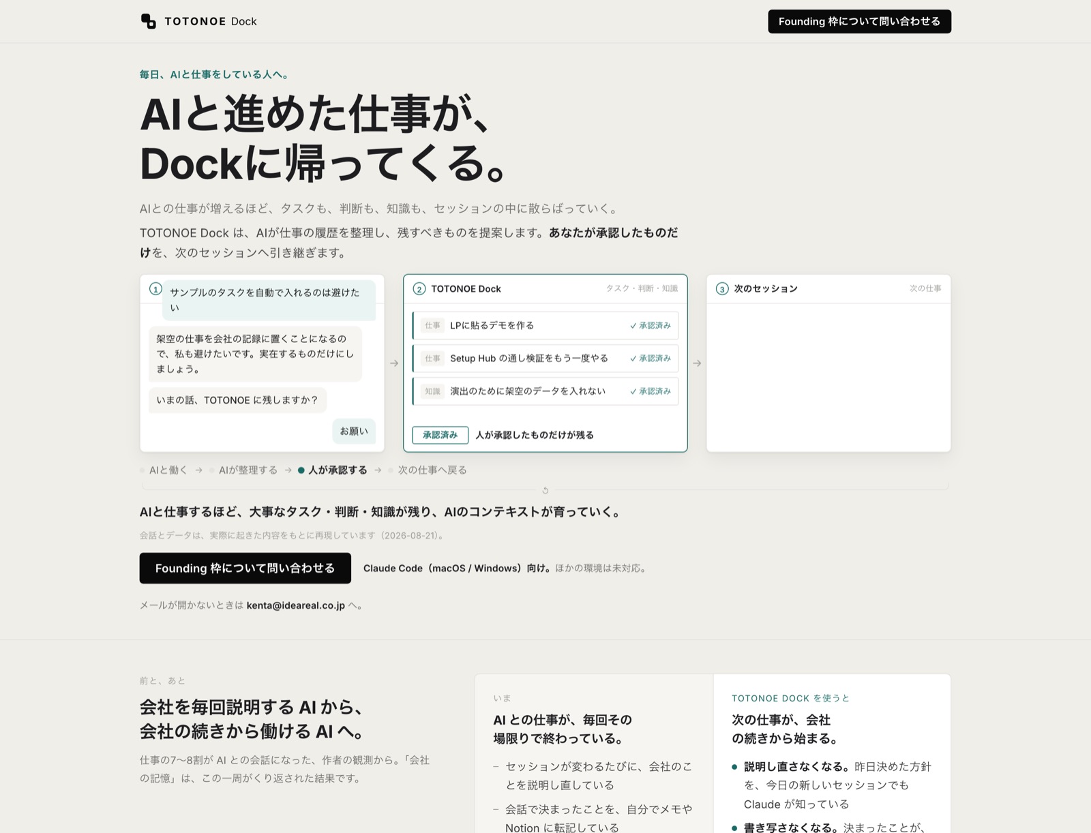Select the AIが整理する step
The image size is (1091, 833).
[243, 470]
